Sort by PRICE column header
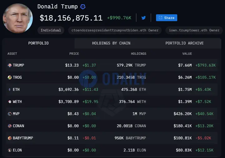225x158 pixels. (74, 54)
